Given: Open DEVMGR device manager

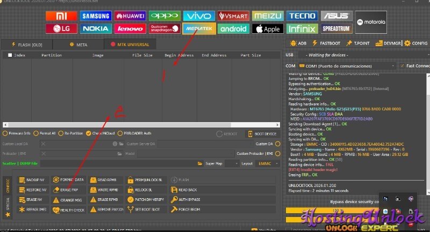Looking at the screenshot, I should (388, 43).
